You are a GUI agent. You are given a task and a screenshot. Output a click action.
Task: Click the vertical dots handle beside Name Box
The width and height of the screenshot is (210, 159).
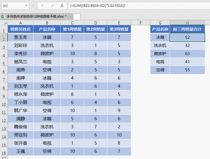[33, 6]
